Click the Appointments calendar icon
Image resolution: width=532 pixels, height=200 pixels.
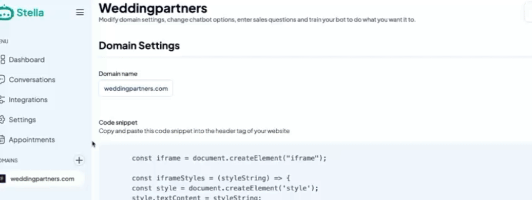[3, 139]
